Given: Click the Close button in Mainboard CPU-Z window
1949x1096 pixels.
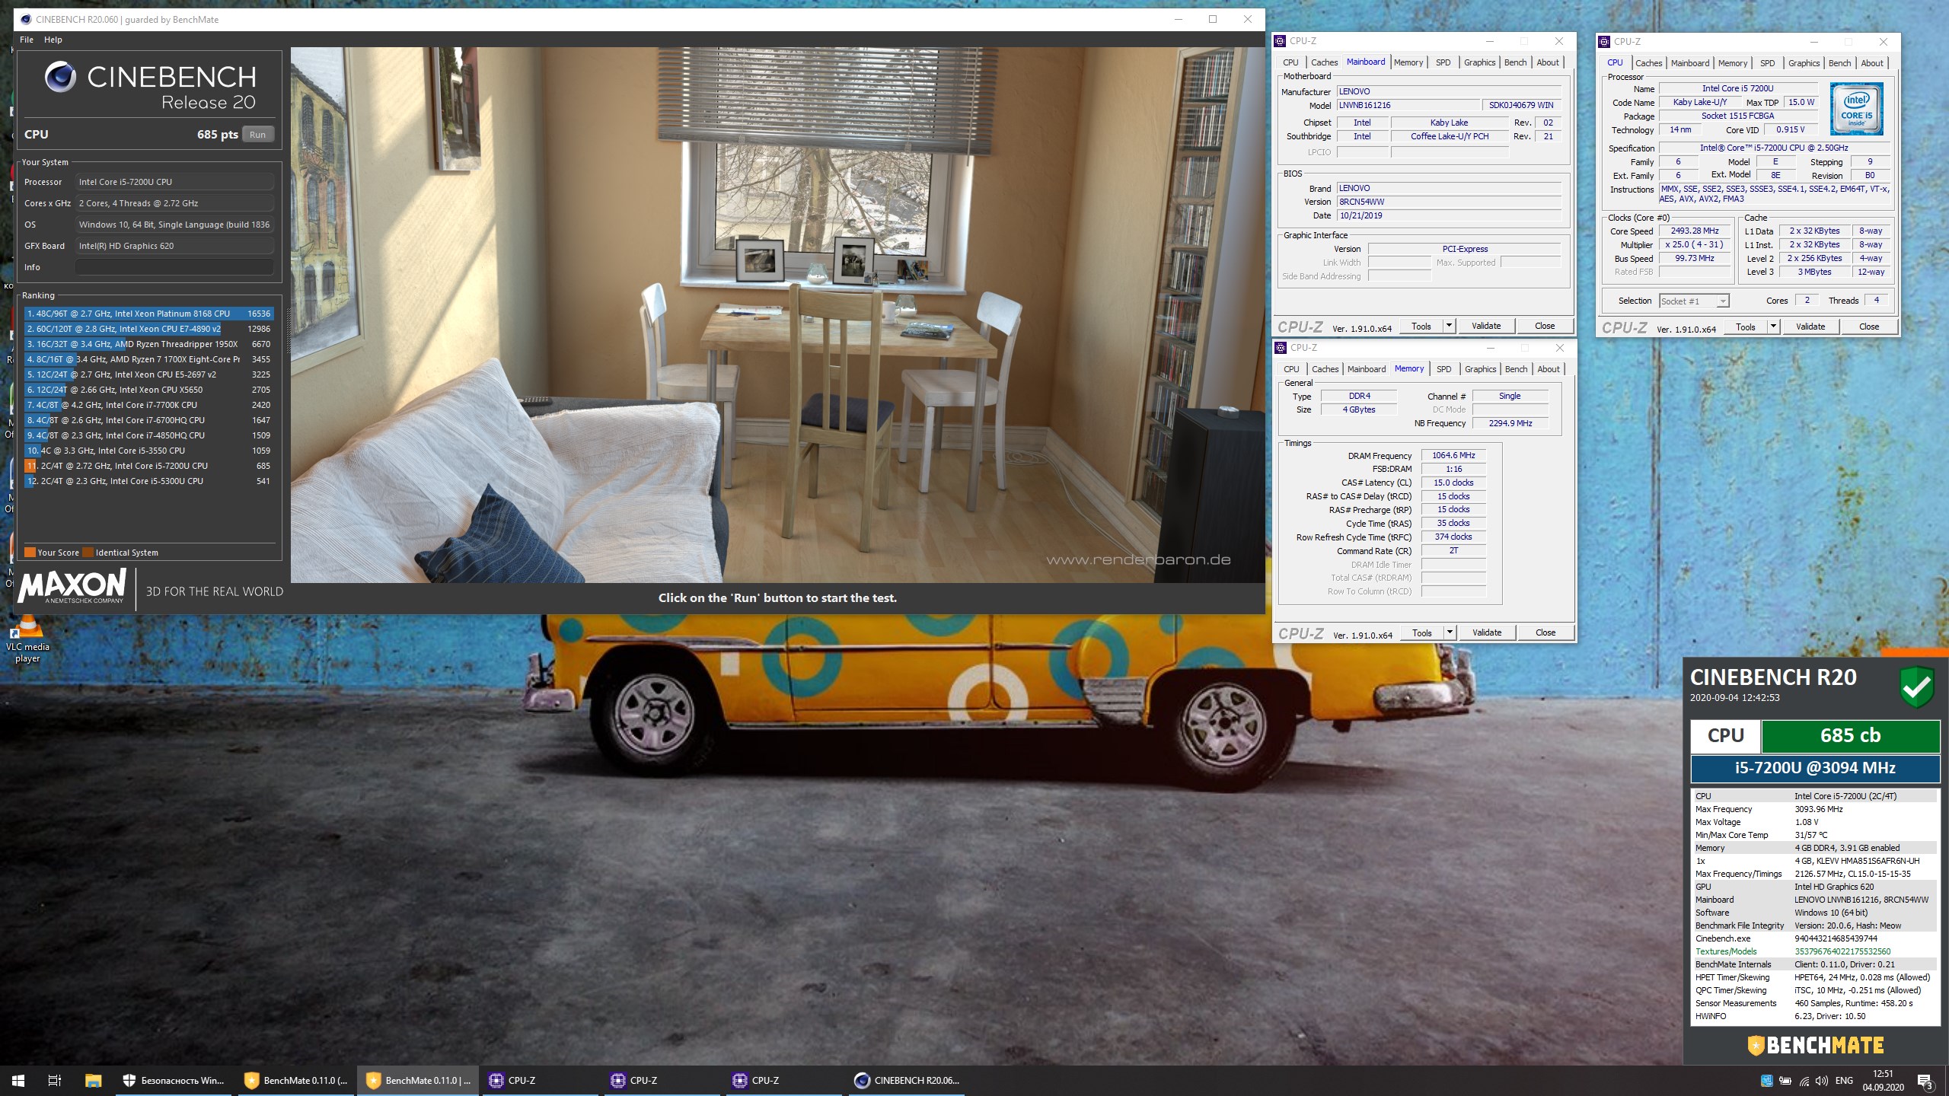Looking at the screenshot, I should tap(1545, 326).
